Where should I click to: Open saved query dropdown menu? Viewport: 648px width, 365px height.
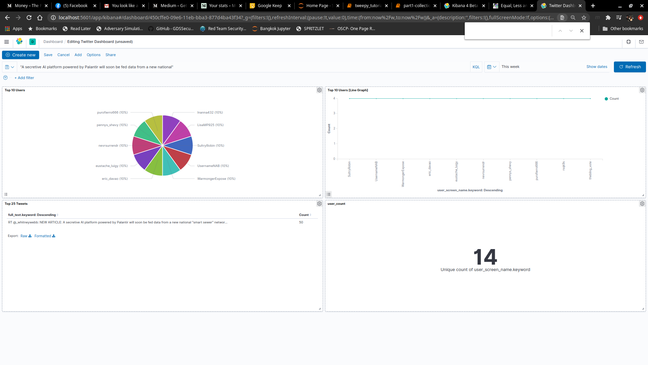click(x=9, y=67)
